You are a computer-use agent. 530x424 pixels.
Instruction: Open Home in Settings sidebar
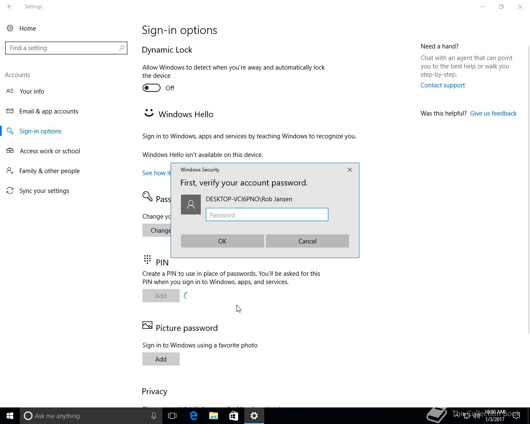click(x=27, y=29)
